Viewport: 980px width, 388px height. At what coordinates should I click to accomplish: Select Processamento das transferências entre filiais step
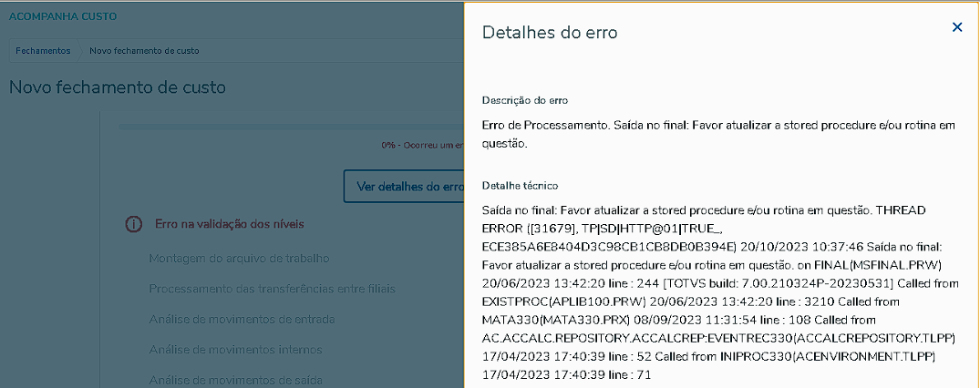(x=272, y=289)
